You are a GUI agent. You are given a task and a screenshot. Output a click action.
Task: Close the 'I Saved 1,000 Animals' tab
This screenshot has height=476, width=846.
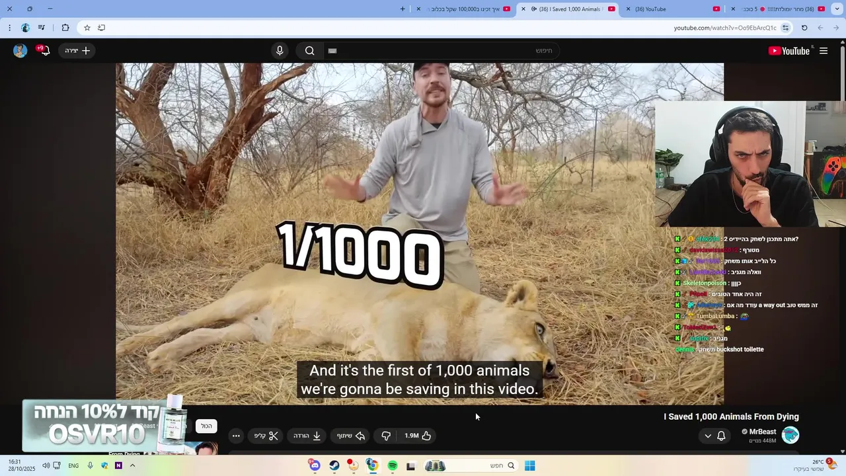coord(523,9)
